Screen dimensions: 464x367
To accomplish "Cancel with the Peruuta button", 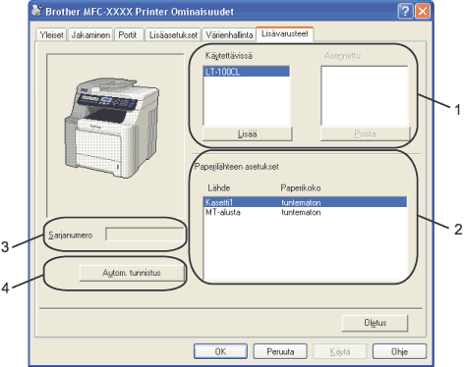I will click(280, 351).
